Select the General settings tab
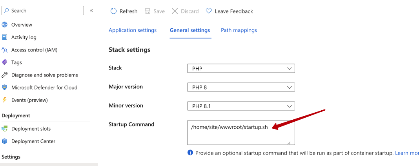This screenshot has height=166, width=419. (x=190, y=30)
